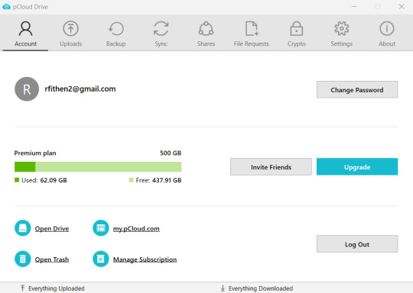Log out of the account
Image resolution: width=413 pixels, height=293 pixels.
357,244
